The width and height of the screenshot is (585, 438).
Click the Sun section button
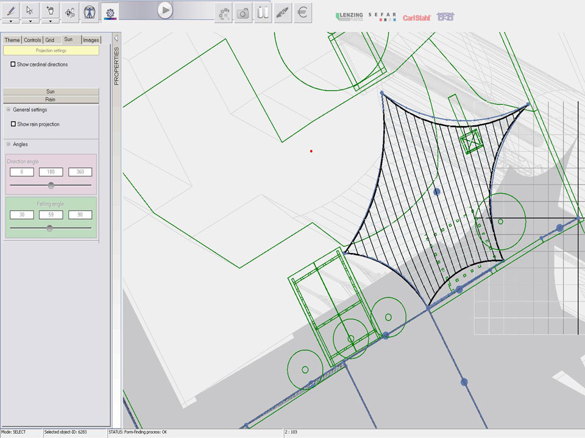[x=51, y=92]
